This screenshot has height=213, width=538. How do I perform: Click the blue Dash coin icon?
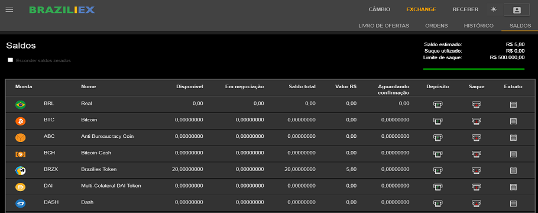pos(21,204)
